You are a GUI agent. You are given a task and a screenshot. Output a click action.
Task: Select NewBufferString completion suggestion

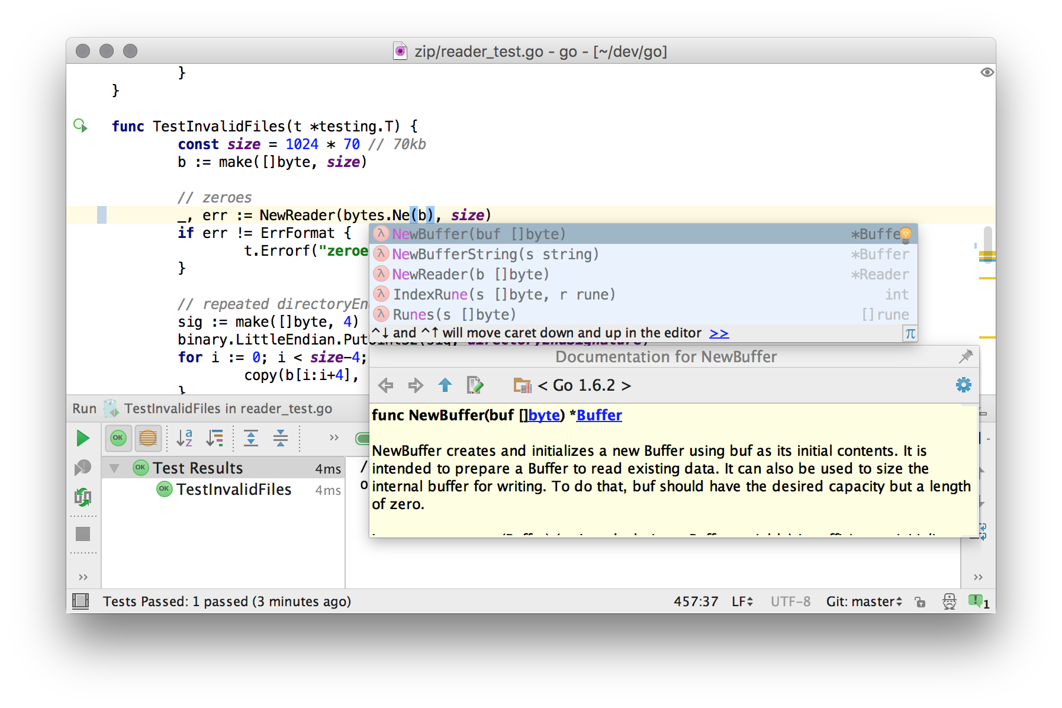pos(495,255)
